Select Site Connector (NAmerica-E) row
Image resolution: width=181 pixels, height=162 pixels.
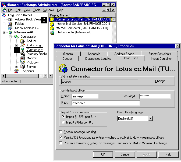click(74, 33)
